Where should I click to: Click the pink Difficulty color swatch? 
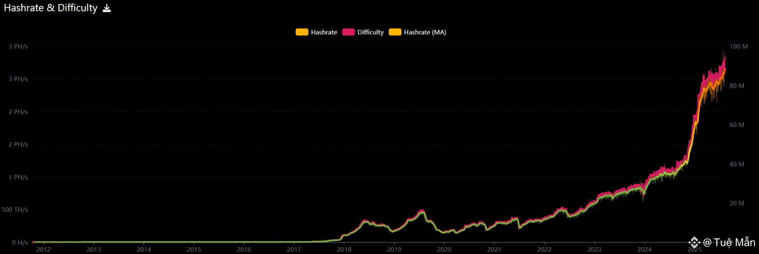[348, 32]
